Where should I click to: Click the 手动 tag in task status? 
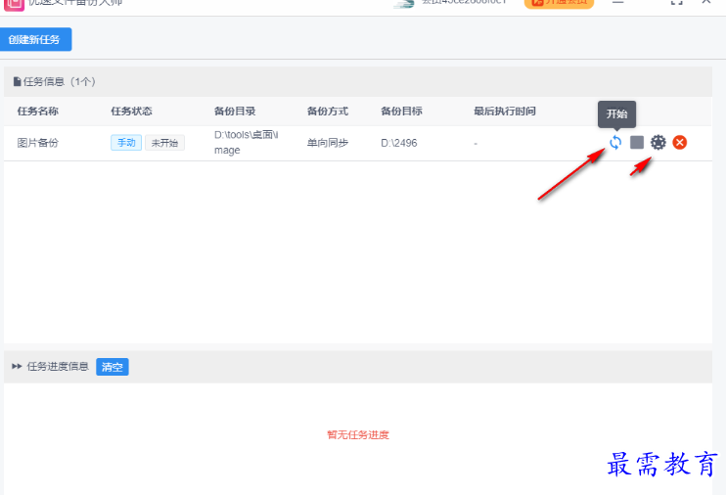coord(126,143)
